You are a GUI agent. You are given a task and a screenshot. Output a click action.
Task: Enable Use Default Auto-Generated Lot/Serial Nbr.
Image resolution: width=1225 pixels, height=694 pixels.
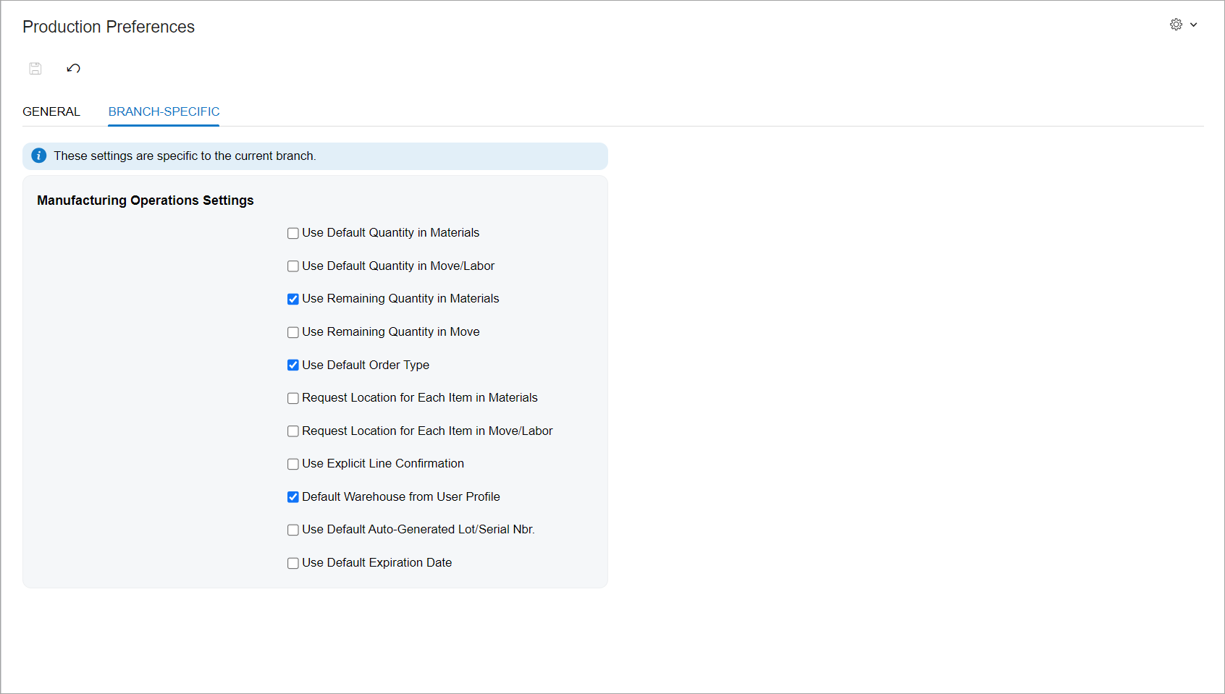click(x=293, y=530)
